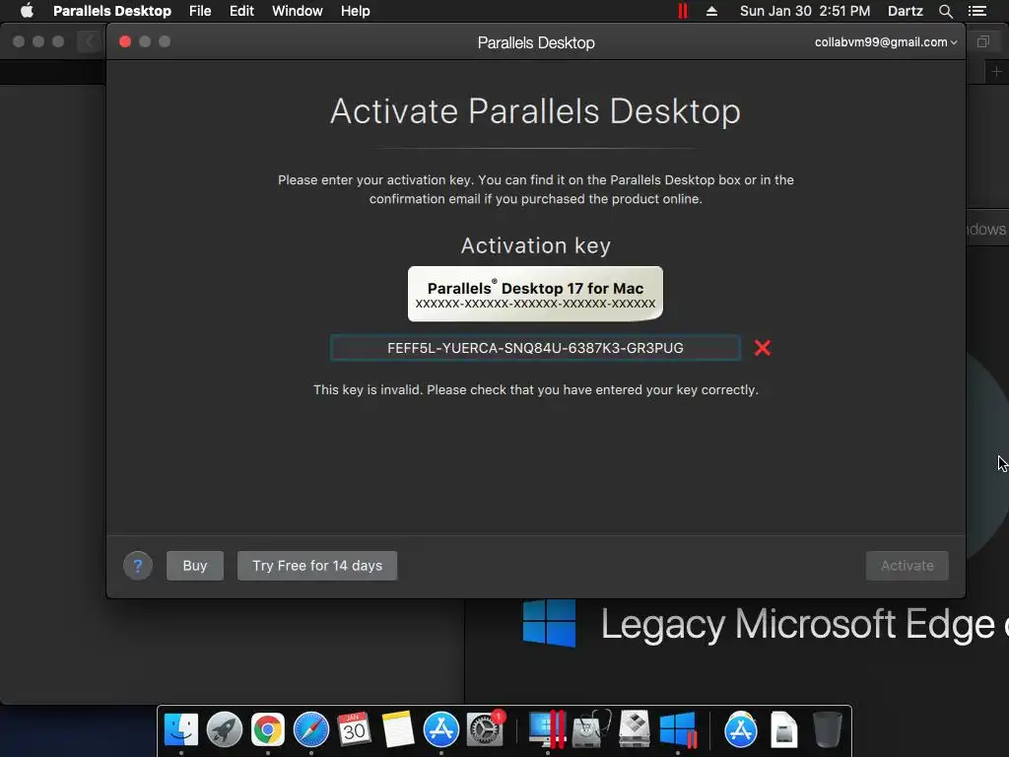Open the Help menu

[x=355, y=11]
